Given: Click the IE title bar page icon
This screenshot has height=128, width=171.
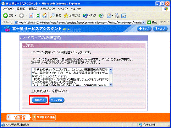Looking at the screenshot, I should 3,3.
